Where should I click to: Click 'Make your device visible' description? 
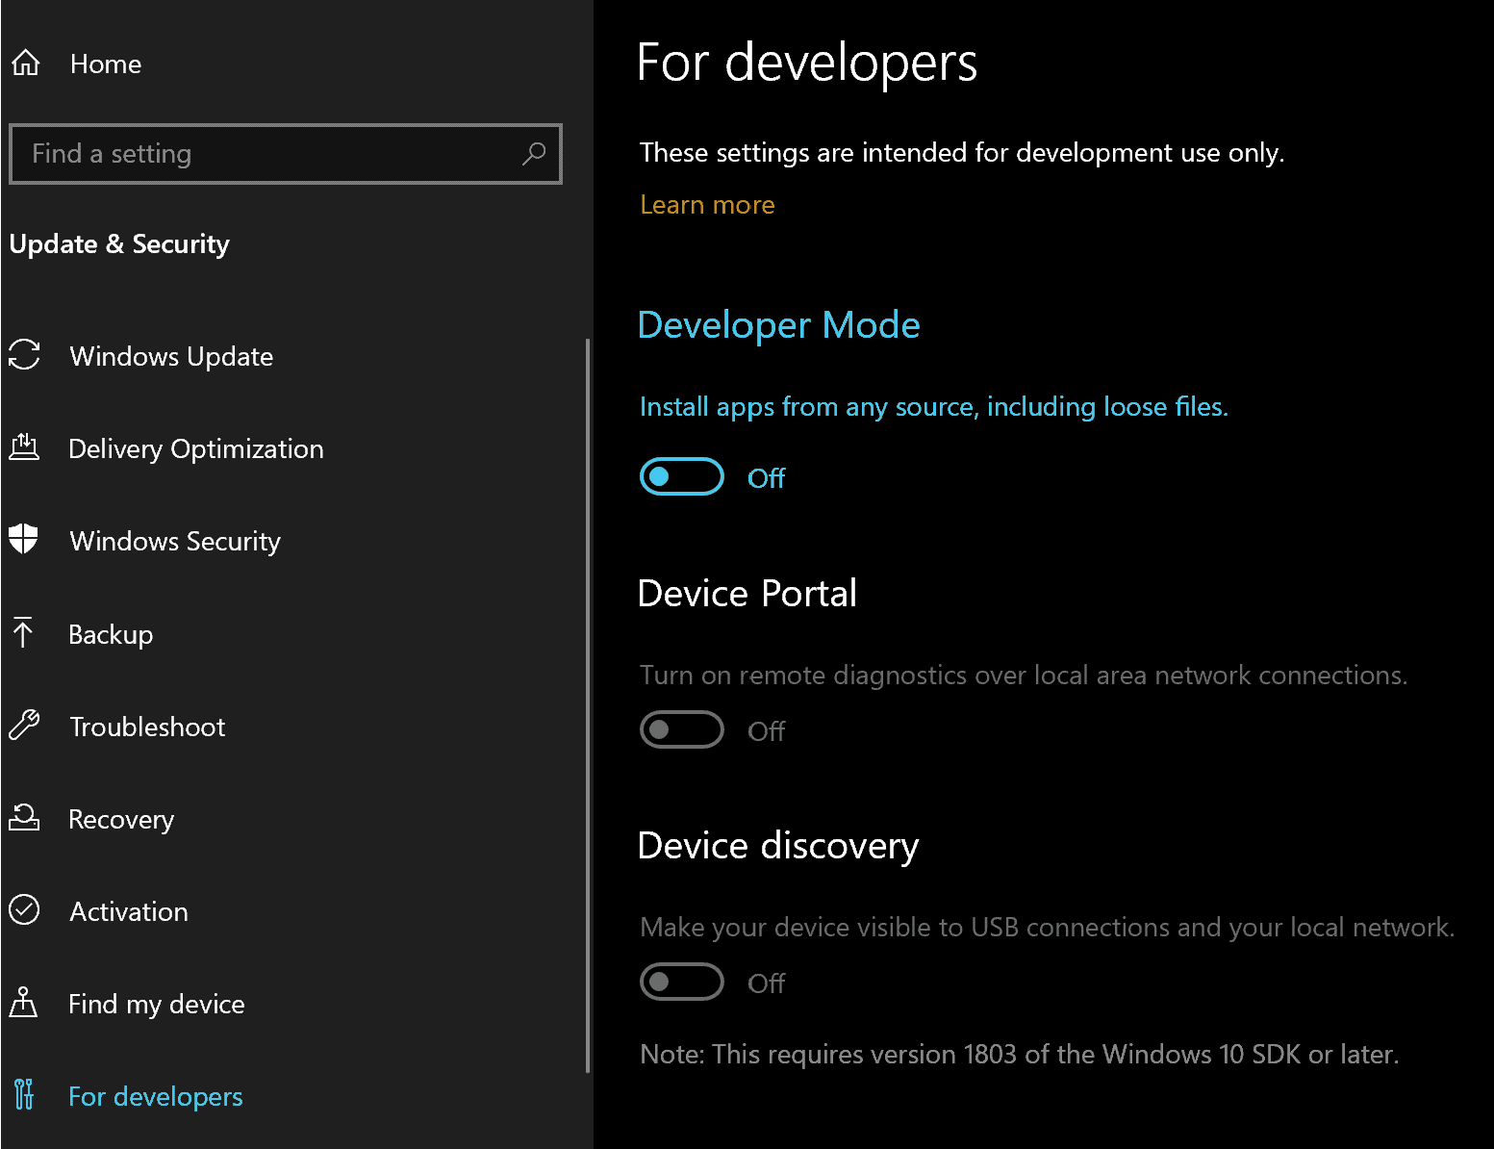(x=1048, y=928)
